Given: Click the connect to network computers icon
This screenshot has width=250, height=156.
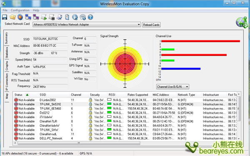Looking at the screenshot, I should tap(28, 17).
